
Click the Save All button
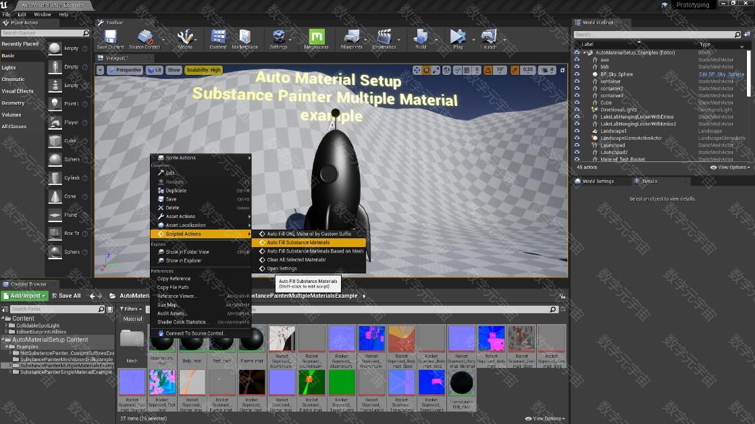pos(66,296)
